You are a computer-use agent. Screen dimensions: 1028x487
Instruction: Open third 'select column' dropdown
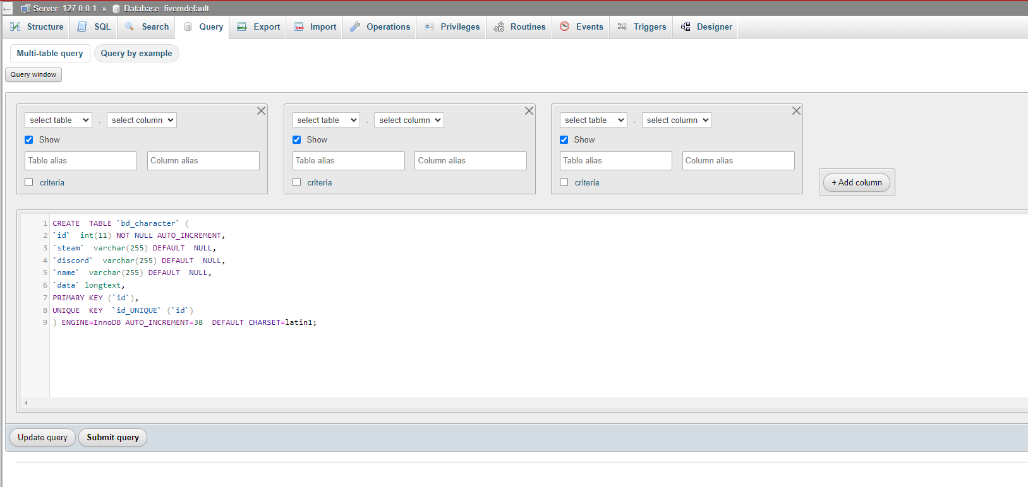pos(677,120)
